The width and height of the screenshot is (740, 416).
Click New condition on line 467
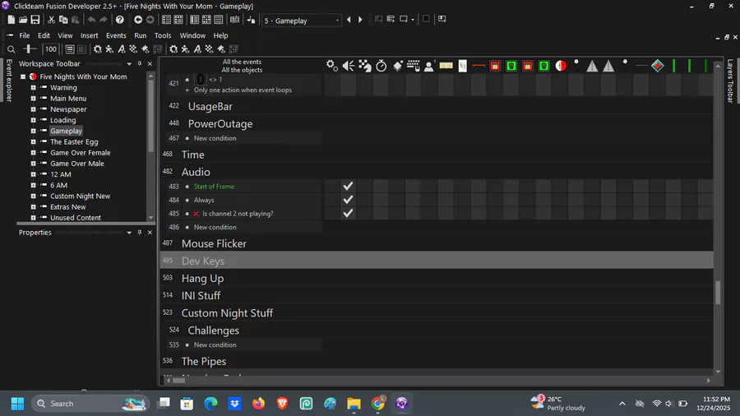[x=215, y=138]
